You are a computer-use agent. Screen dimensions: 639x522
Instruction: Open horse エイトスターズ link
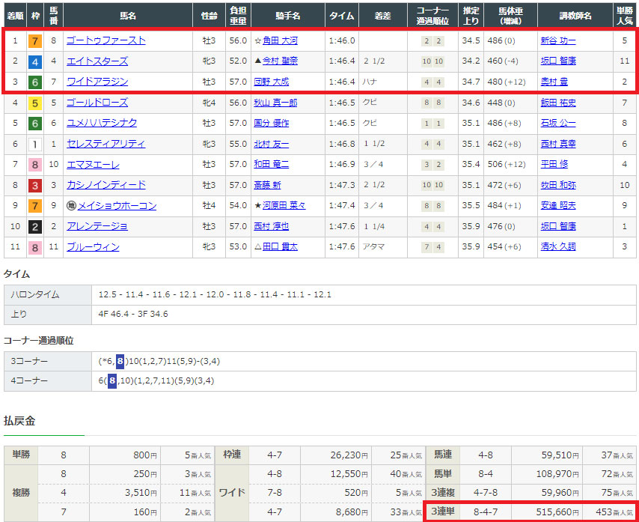97,61
